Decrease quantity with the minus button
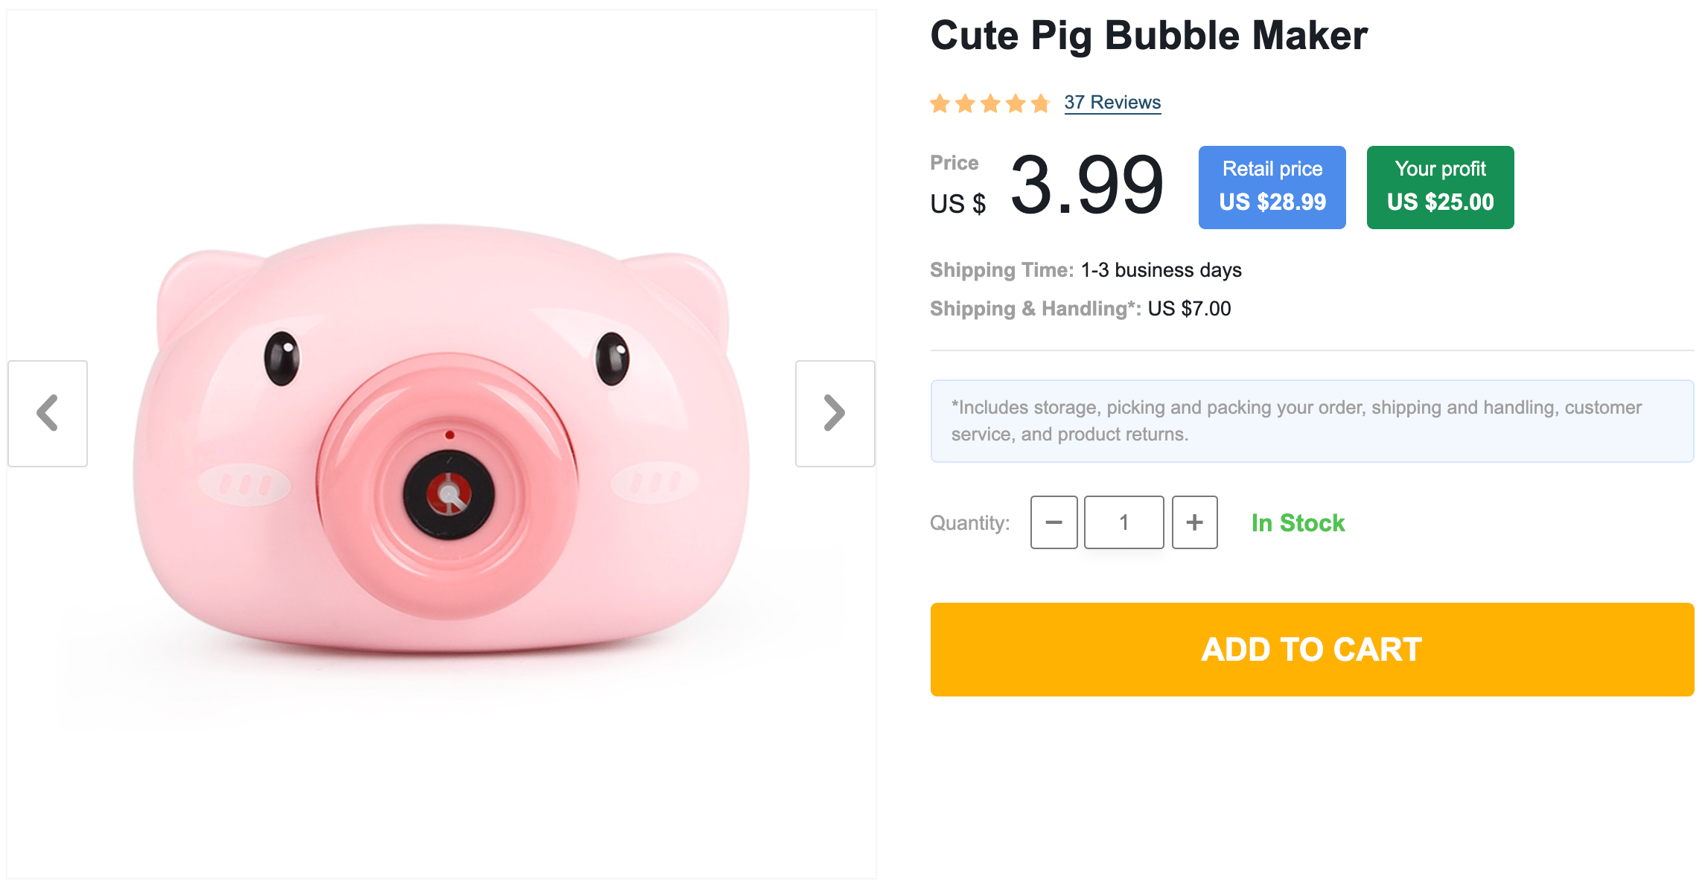Viewport: 1702px width, 884px height. 1054,522
